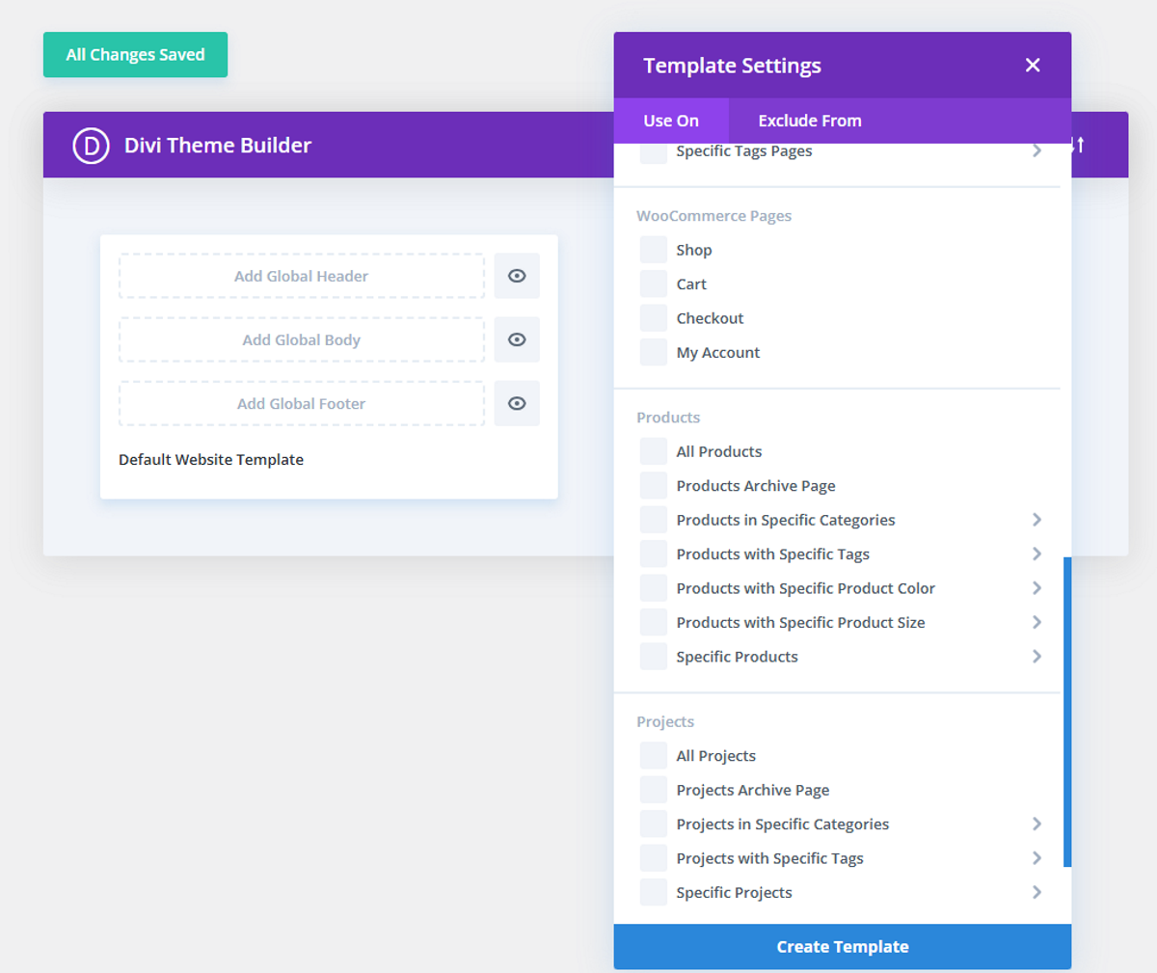Click the Products section heading
1157x973 pixels.
coord(668,418)
